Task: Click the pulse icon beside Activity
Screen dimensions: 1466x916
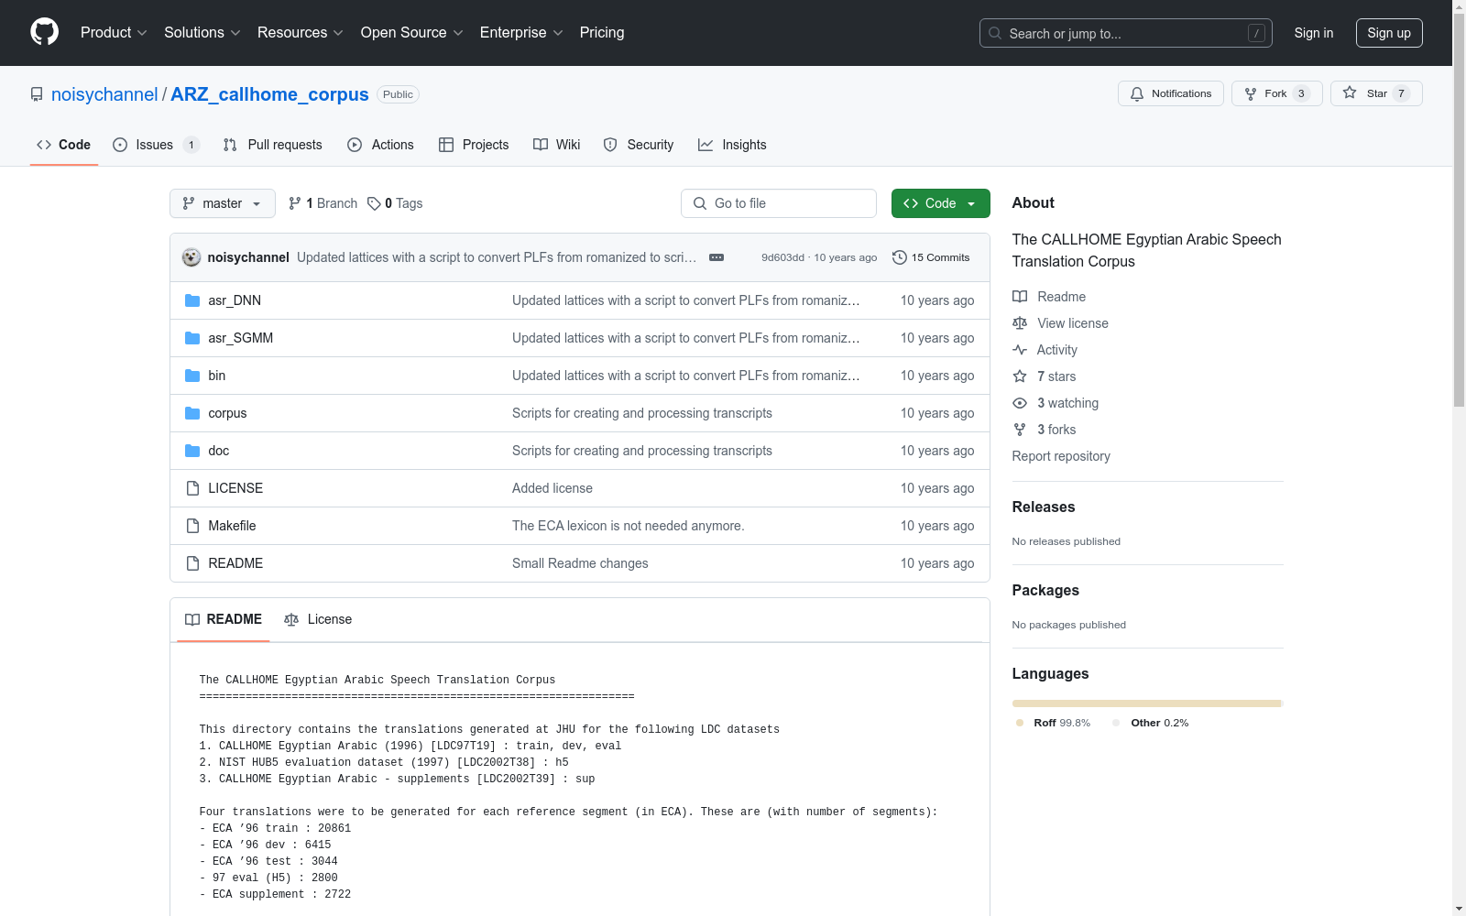Action: (1020, 350)
